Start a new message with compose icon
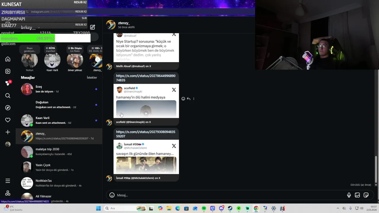 [93, 27]
